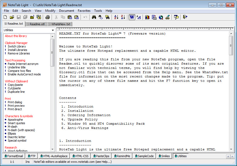
Task: Click the paste board clipboard icon beside Paste
Action: (77, 17)
